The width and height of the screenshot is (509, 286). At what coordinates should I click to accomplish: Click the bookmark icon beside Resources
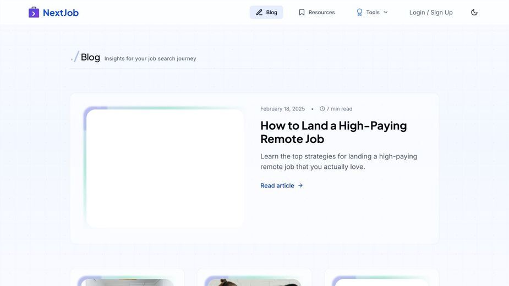302,12
